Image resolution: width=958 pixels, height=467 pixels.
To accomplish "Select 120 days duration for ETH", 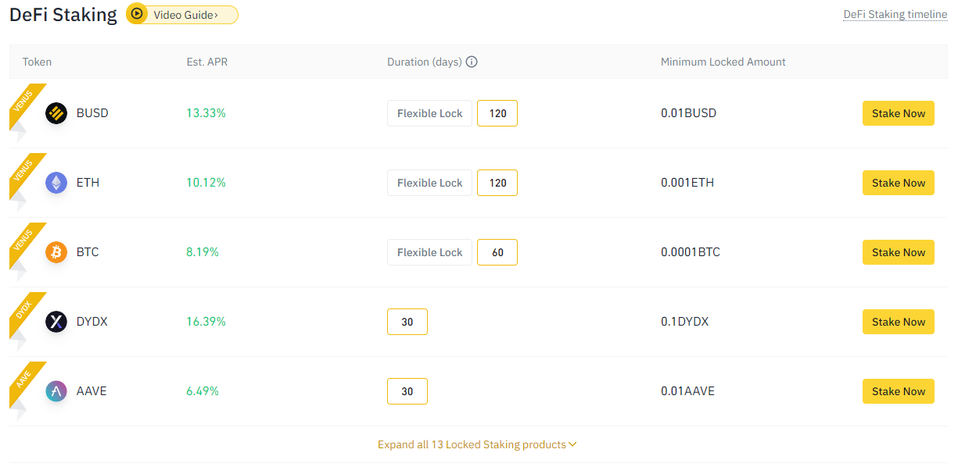I will pyautogui.click(x=497, y=183).
